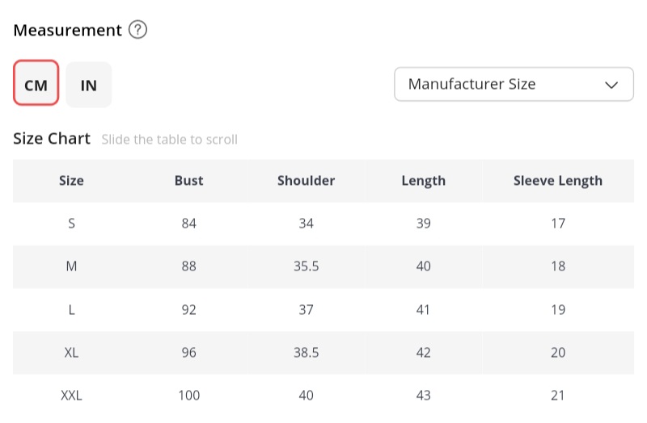Click the Size column header

[x=71, y=181]
